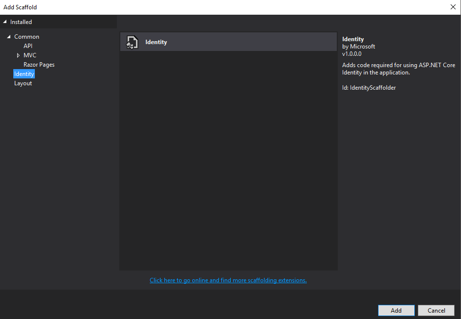Close the Add Scaffold dialog
This screenshot has width=461, height=319.
pyautogui.click(x=452, y=7)
